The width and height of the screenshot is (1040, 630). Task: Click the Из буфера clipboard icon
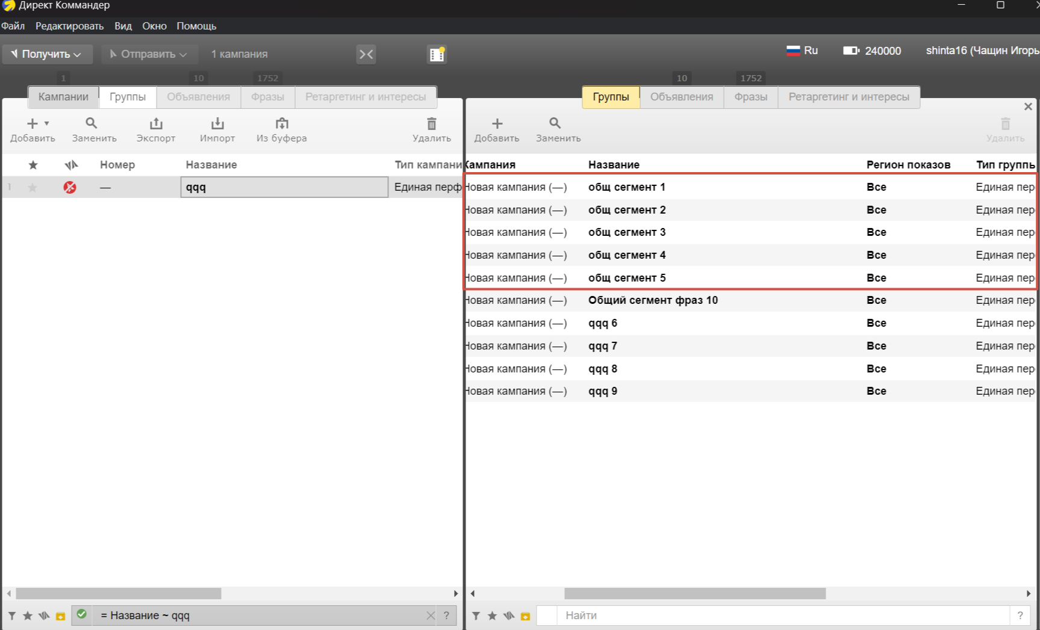click(x=282, y=123)
